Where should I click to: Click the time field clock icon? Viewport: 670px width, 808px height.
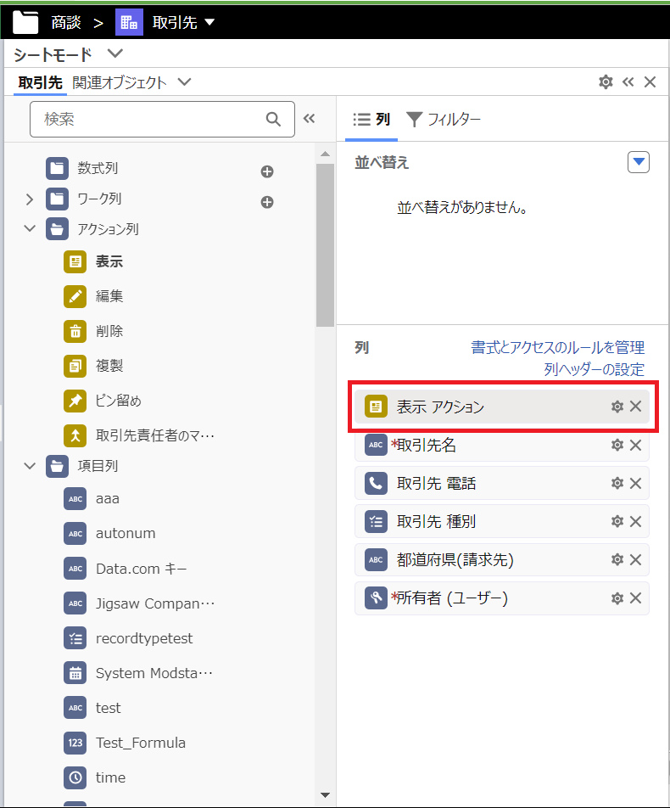(x=75, y=777)
